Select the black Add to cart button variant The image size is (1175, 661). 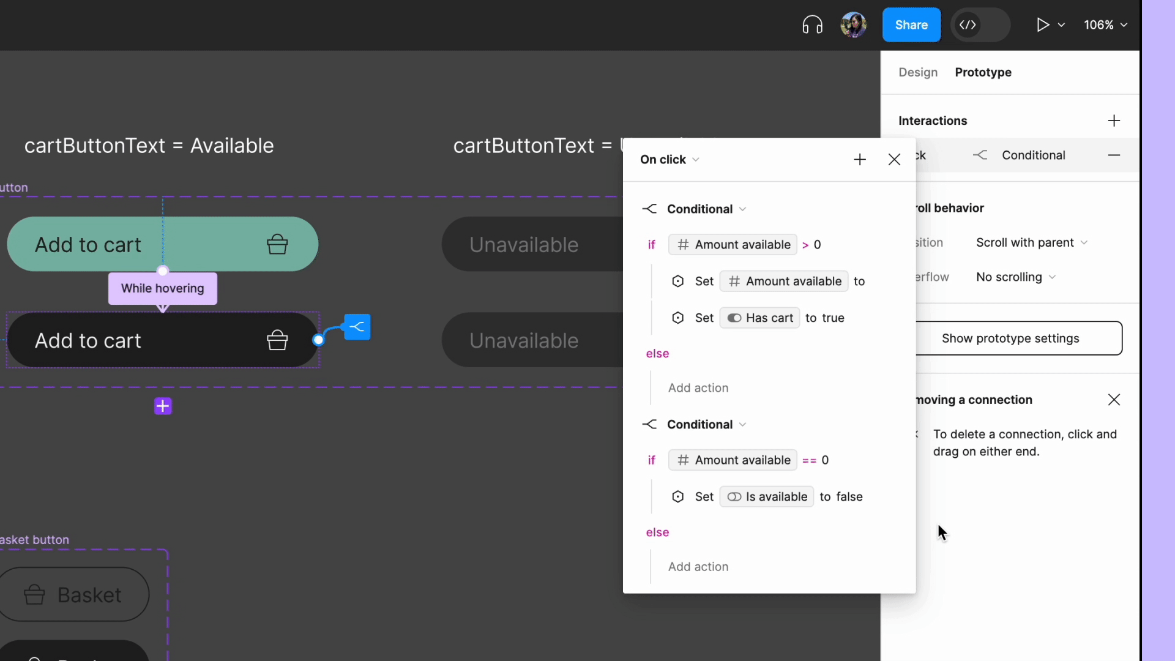(163, 340)
